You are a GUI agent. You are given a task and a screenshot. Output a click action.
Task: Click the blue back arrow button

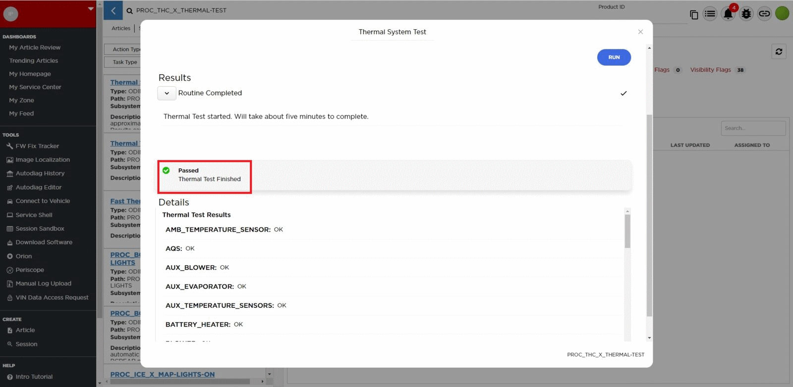coord(113,10)
